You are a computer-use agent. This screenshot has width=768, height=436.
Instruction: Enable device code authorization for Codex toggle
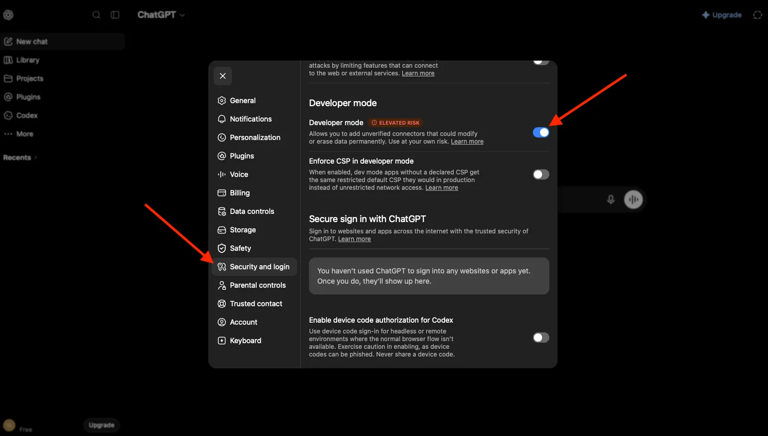541,338
